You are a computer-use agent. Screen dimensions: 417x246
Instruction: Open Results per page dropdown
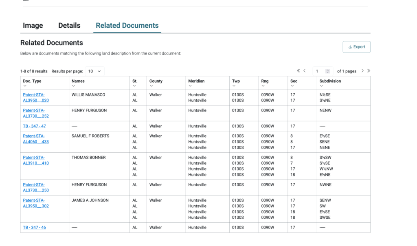(x=94, y=71)
